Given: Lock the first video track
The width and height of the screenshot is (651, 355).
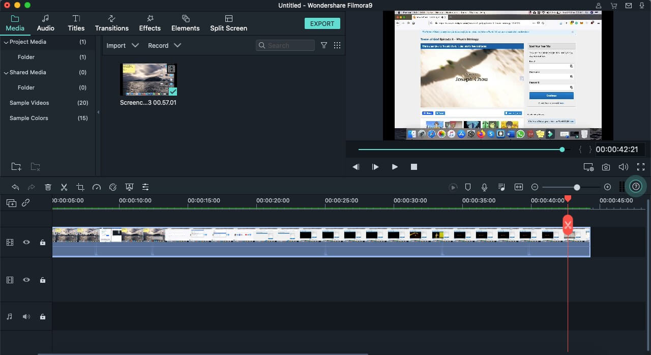Looking at the screenshot, I should pyautogui.click(x=43, y=243).
